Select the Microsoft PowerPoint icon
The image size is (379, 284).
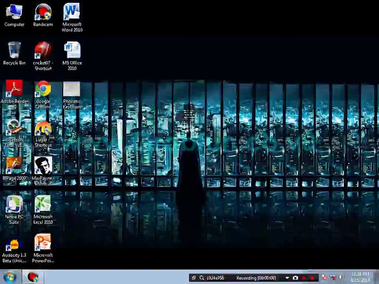pos(43,248)
